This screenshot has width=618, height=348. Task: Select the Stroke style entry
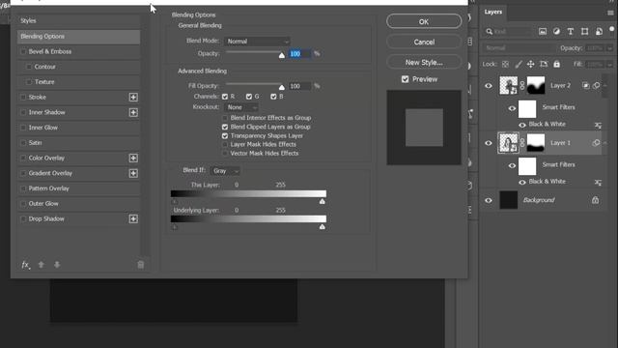(78, 97)
